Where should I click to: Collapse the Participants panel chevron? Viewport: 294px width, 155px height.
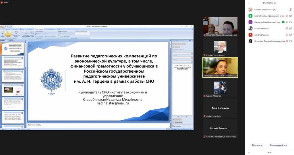[x=249, y=3]
